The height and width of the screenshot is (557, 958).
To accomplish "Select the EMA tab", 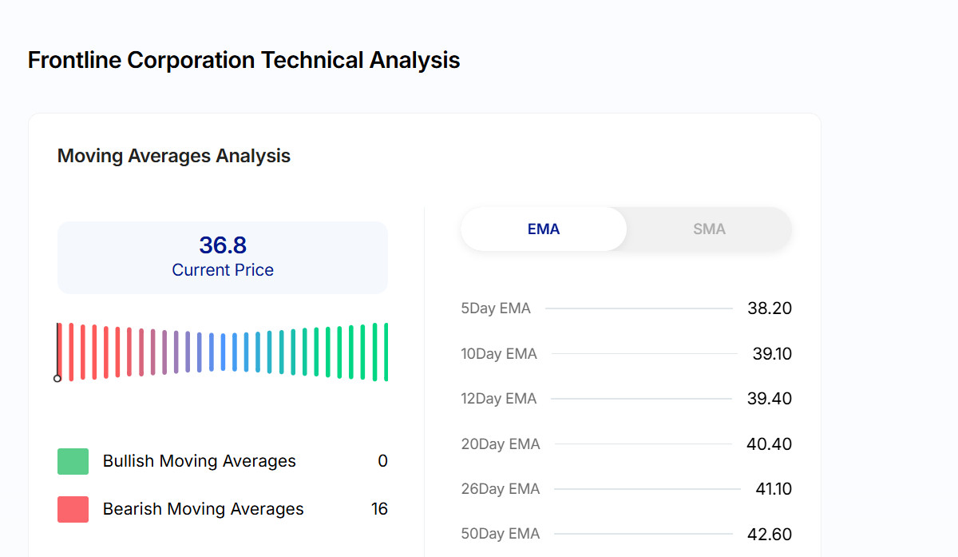I will [x=544, y=229].
